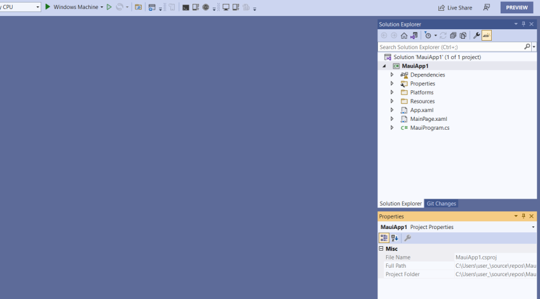This screenshot has width=540, height=299.
Task: Open the Android SDK Manager round icon
Action: [x=206, y=7]
